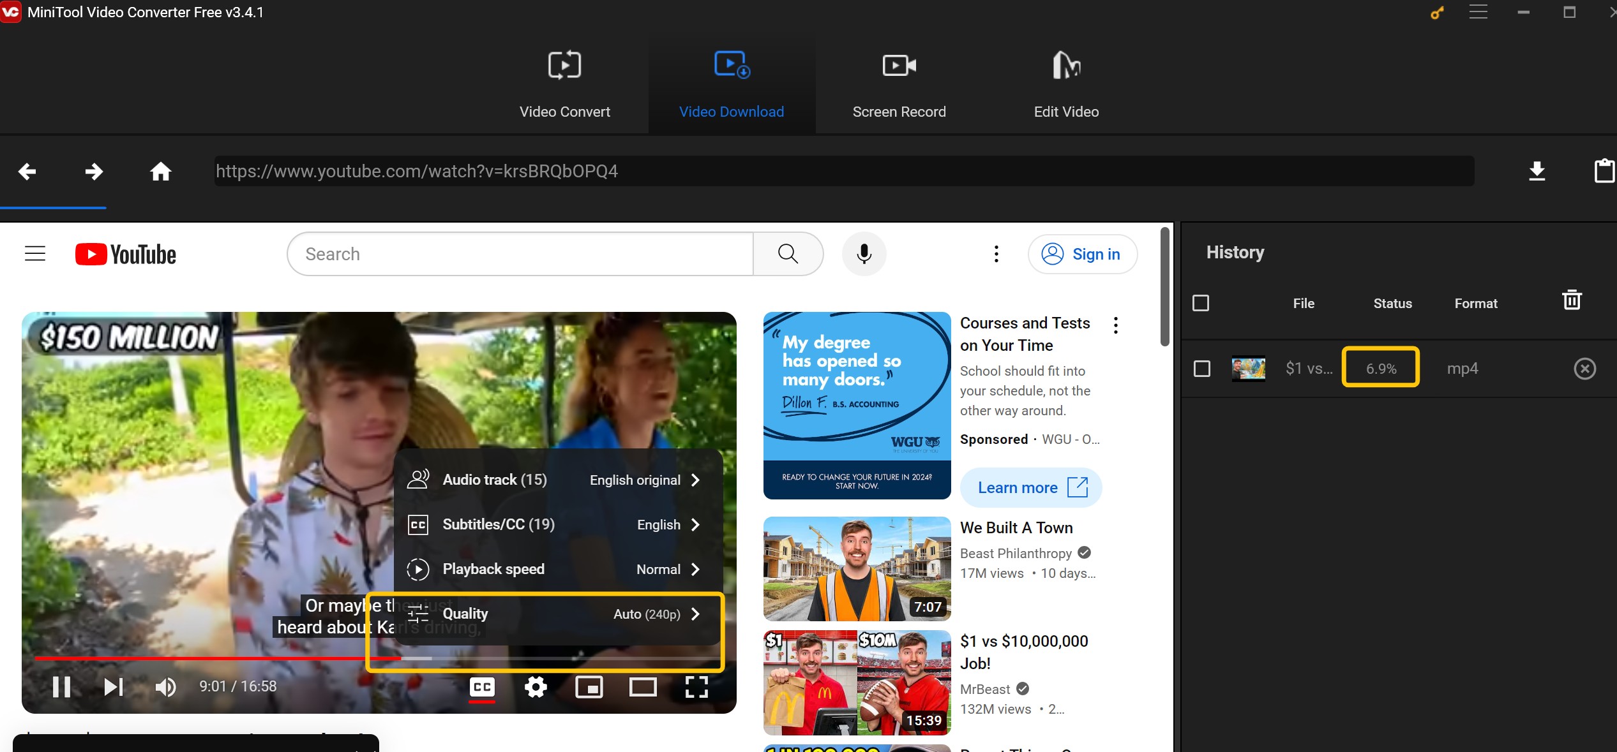Click the Sponsored label in ad
Image resolution: width=1617 pixels, height=752 pixels.
[x=993, y=439]
